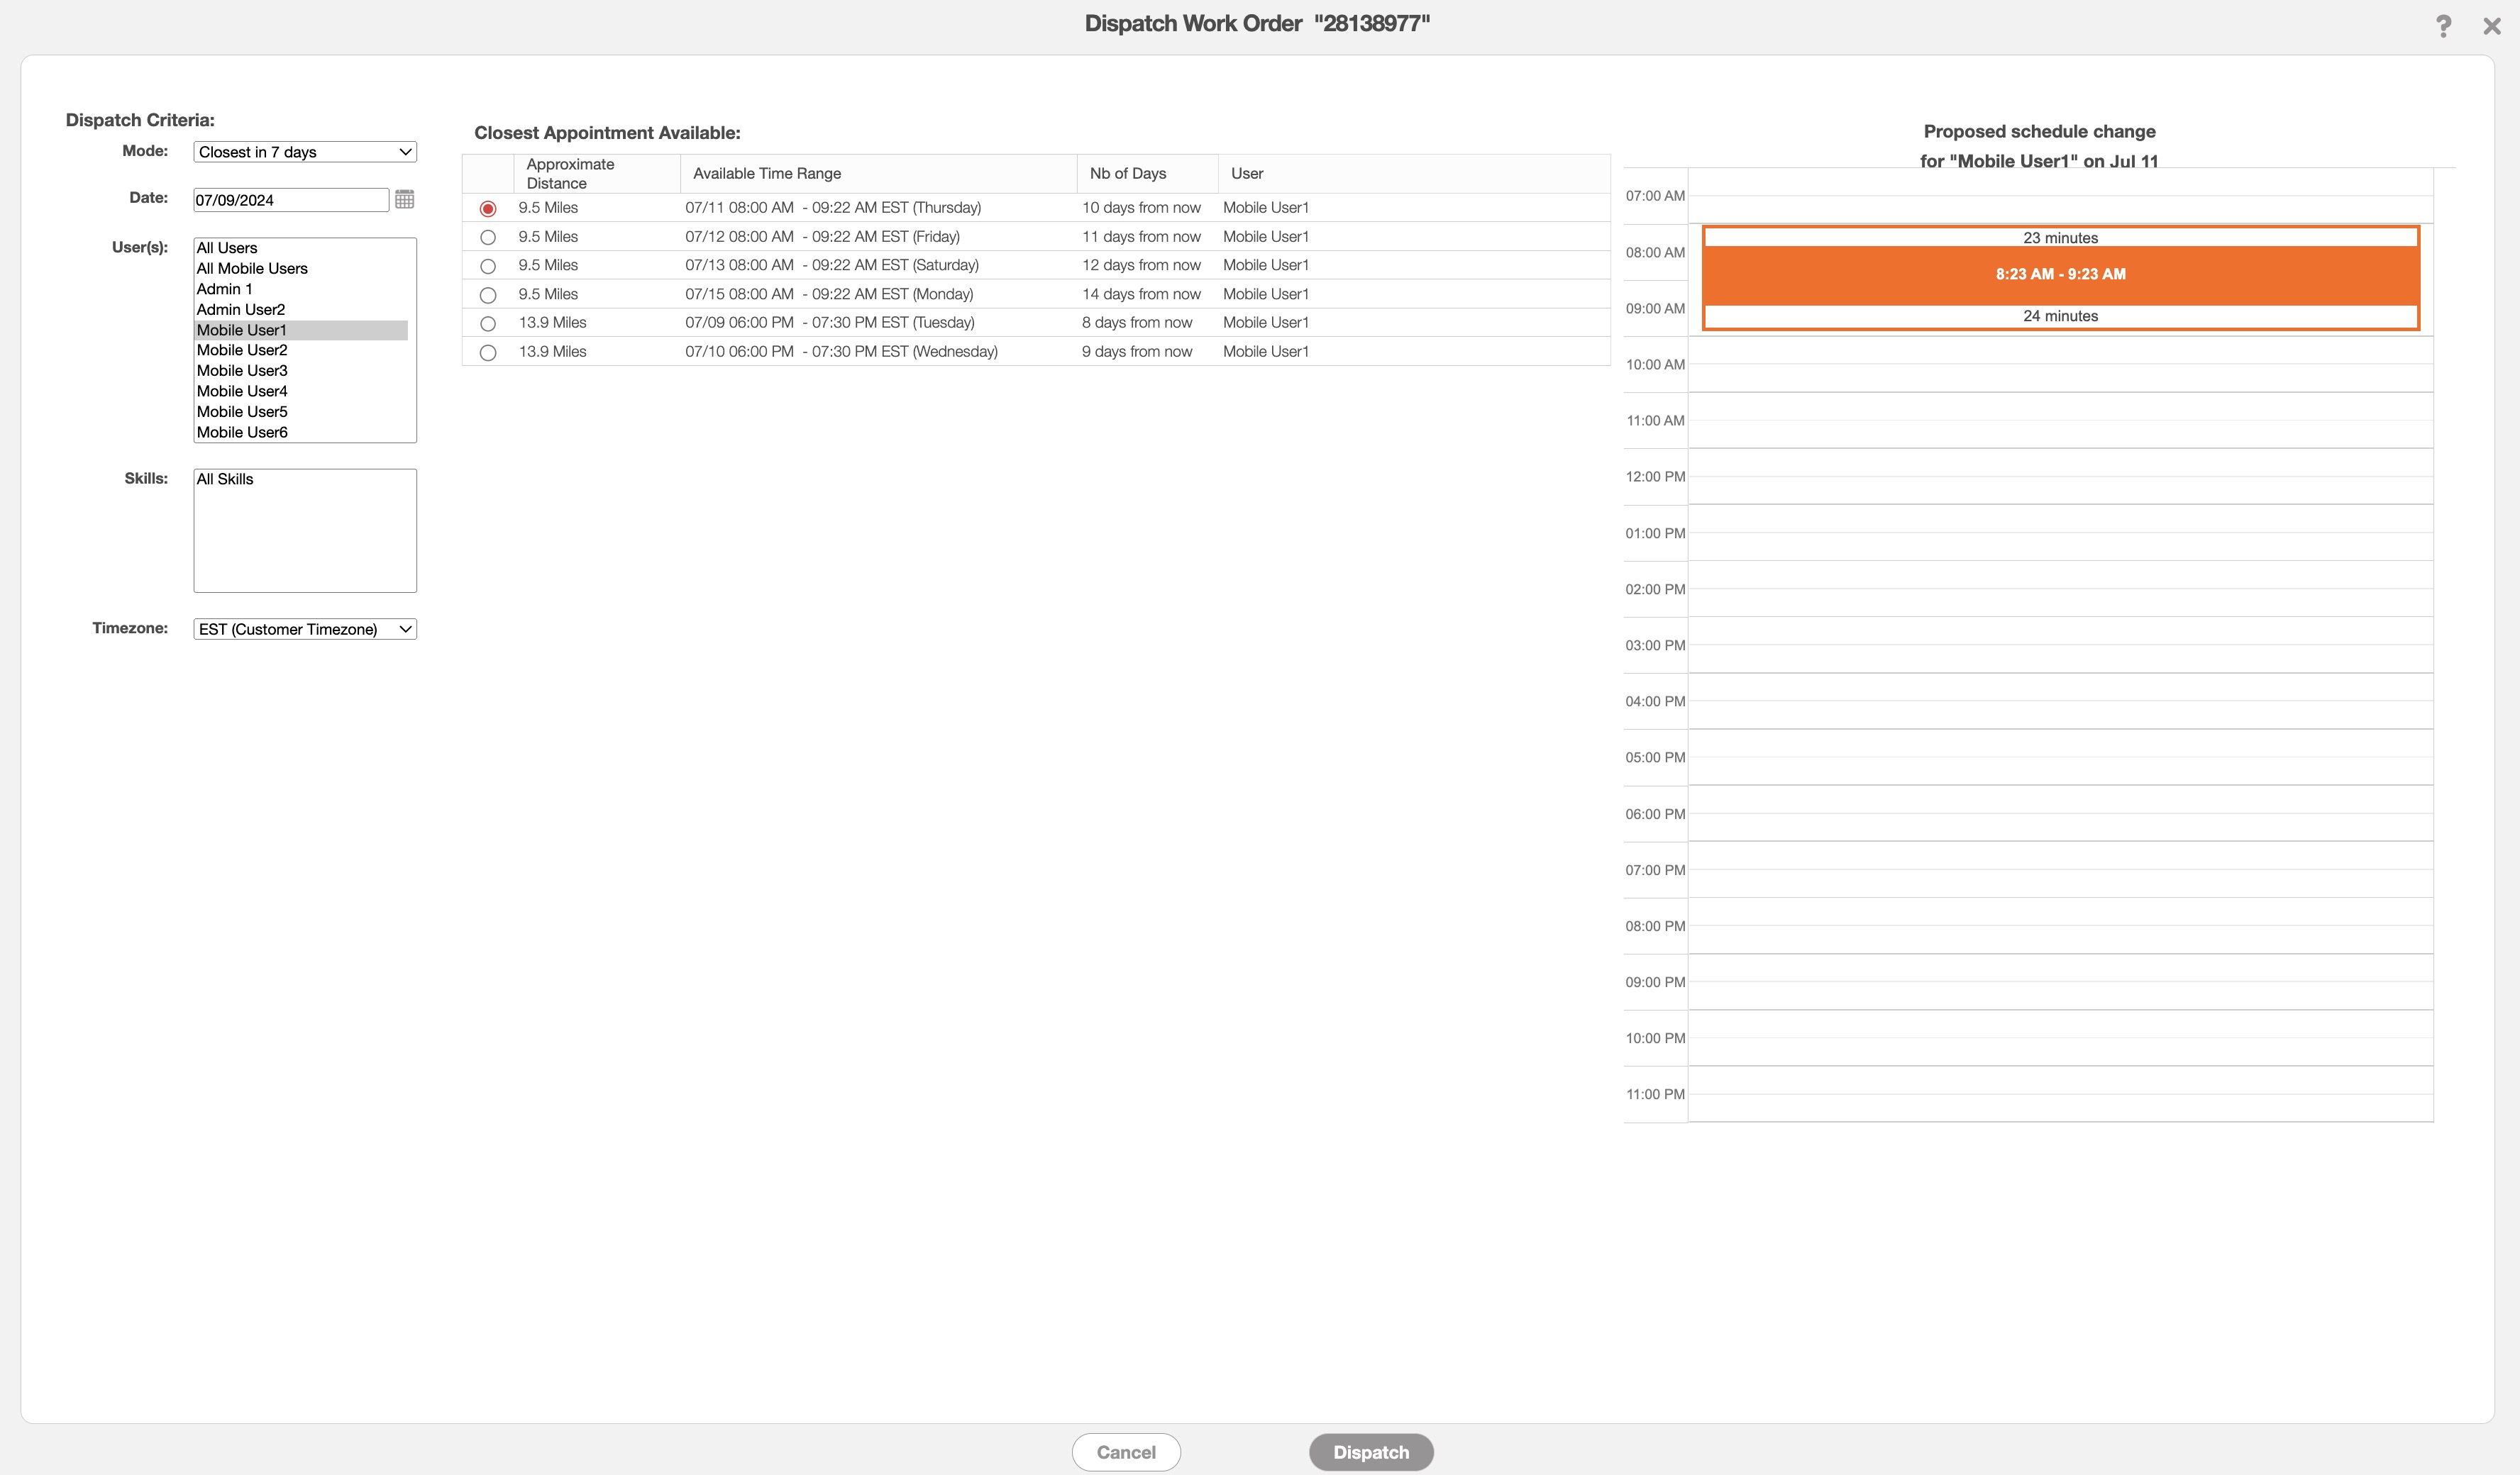Select the 07/13 Saturday appointment option

tap(488, 267)
